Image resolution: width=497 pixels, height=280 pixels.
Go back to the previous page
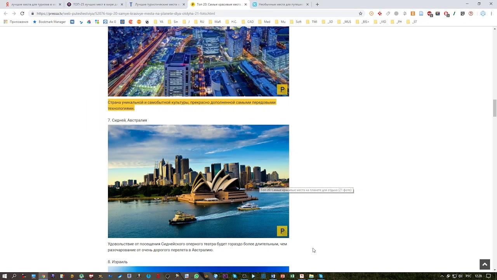(5, 13)
